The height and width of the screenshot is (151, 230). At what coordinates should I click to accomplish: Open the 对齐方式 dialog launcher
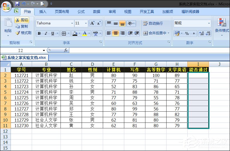pos(169,42)
